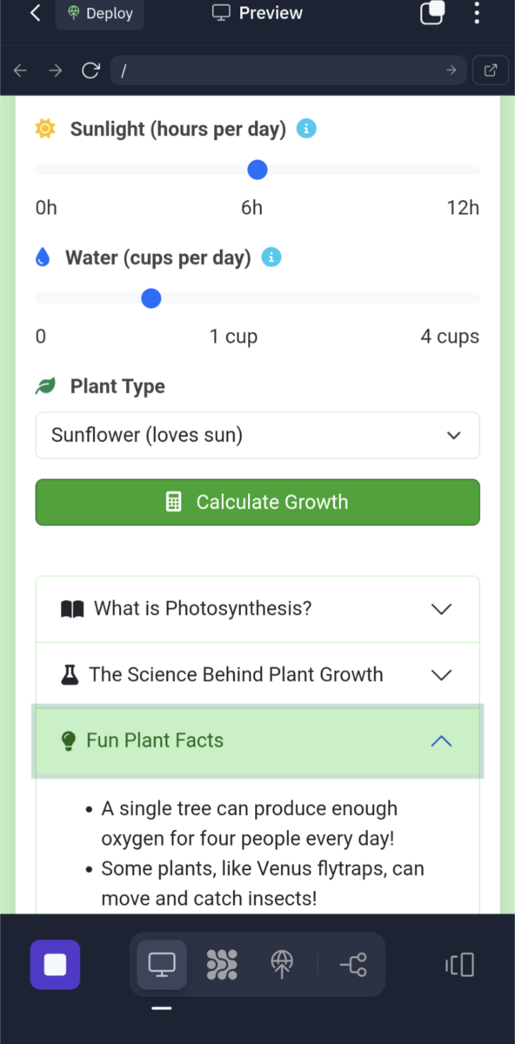Open the Deploy button
Image resolution: width=515 pixels, height=1044 pixels.
[x=100, y=14]
